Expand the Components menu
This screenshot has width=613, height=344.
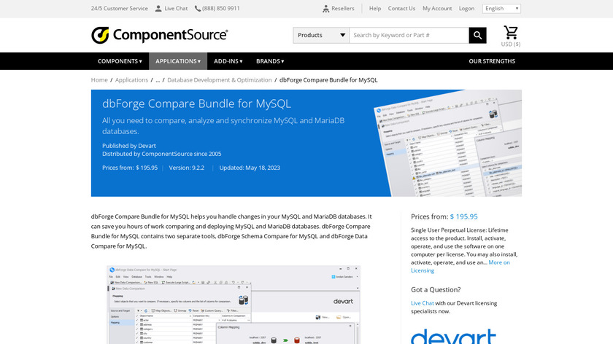point(120,61)
